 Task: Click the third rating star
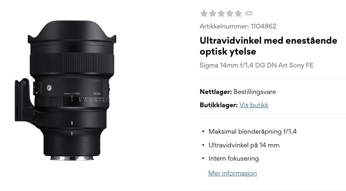[x=221, y=14]
